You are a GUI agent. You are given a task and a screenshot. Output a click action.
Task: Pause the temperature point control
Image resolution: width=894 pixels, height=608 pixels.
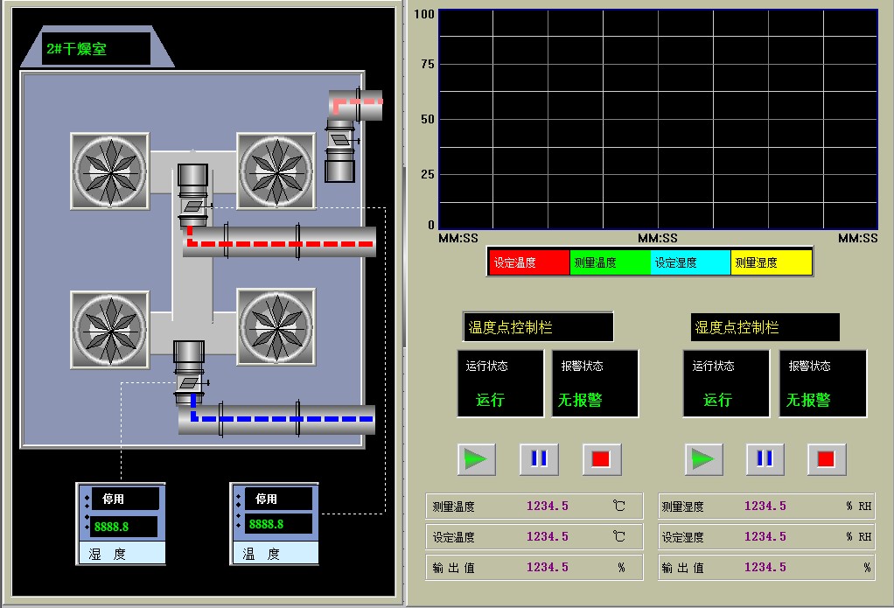click(539, 459)
